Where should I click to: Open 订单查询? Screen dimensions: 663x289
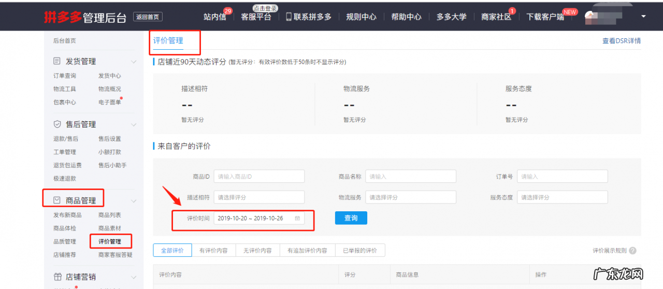pos(65,76)
